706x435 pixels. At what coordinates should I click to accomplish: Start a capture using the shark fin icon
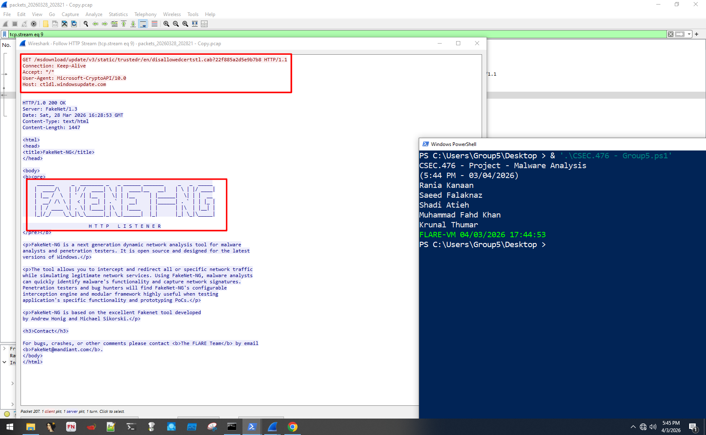click(x=5, y=23)
